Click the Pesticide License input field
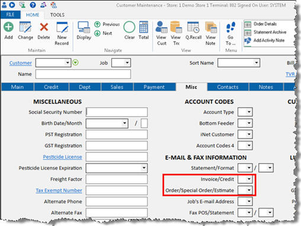This screenshot has width=301, height=226. tap(117, 157)
